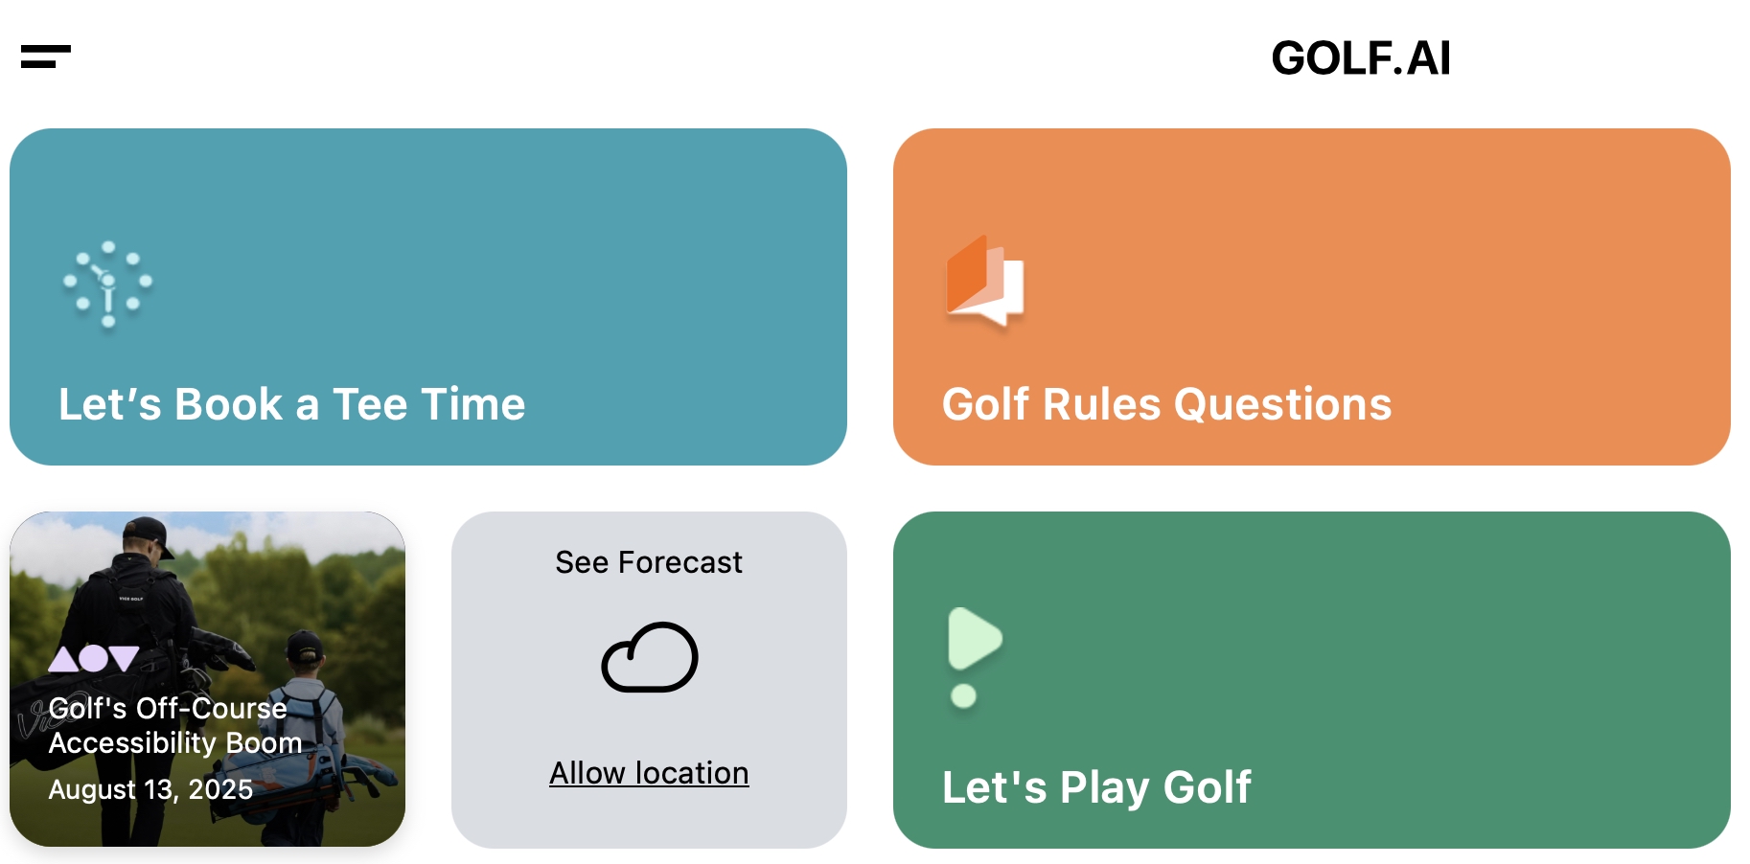Read "Golf's Off-Course Accessibility Boom" headline

(174, 725)
